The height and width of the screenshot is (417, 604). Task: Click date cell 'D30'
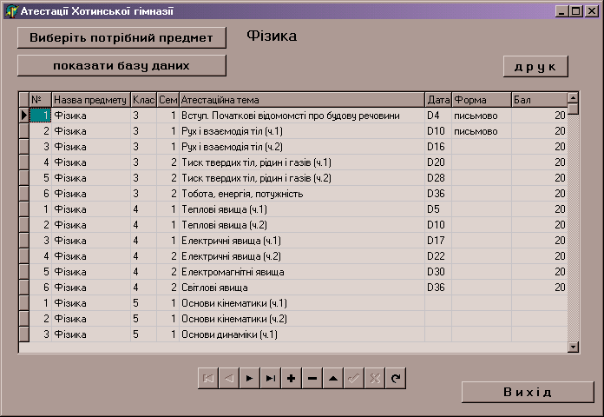coord(438,272)
